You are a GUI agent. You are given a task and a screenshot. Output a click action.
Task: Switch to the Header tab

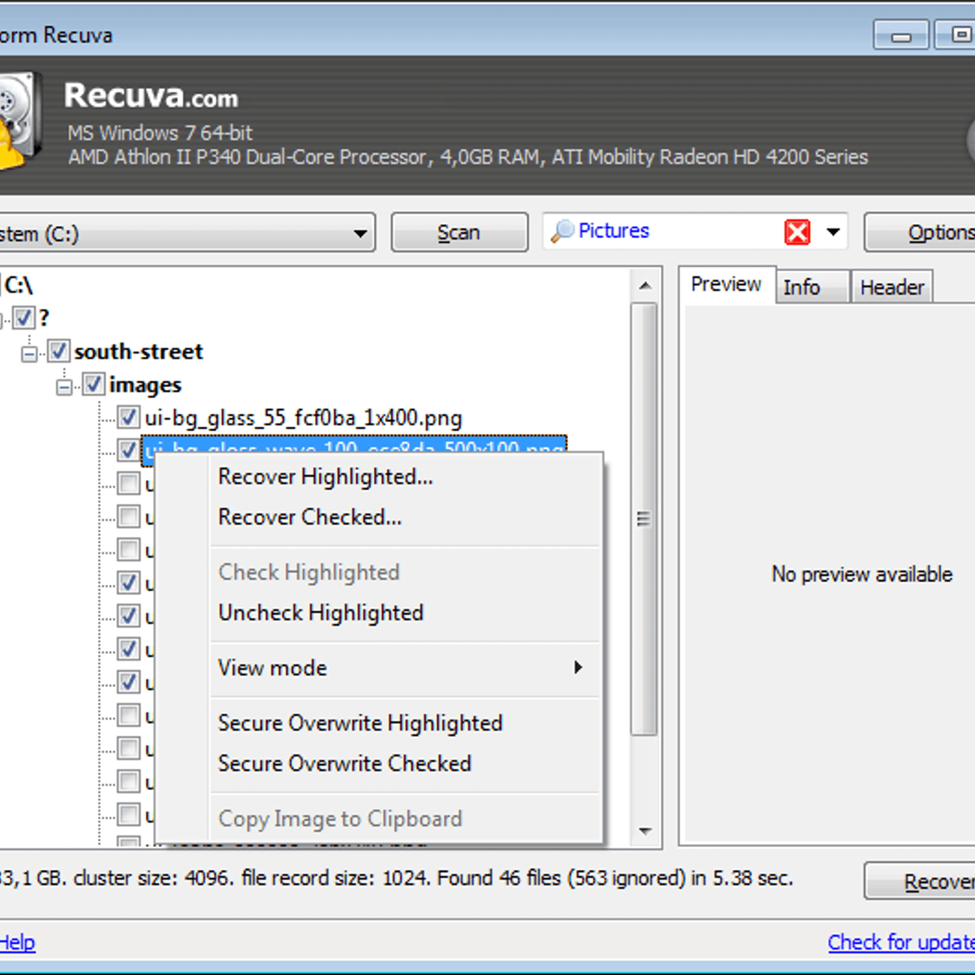[892, 287]
